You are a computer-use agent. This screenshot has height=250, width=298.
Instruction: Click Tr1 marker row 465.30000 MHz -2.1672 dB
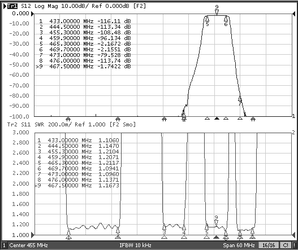[85, 44]
